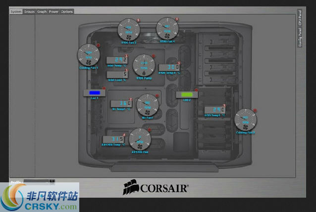The image size is (316, 212).
Task: Click the 'Cooling Fan 2' label text
Action: (x=246, y=132)
